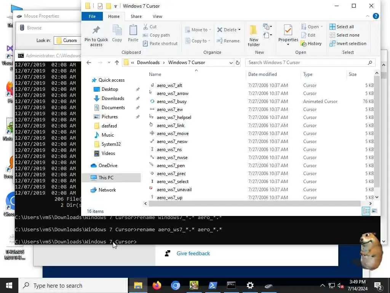Select OneDrive in the navigation pane

click(108, 166)
